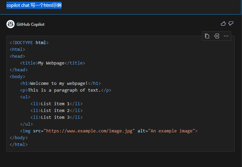Click the opening head tag line
The height and width of the screenshot is (167, 242).
tap(17, 56)
